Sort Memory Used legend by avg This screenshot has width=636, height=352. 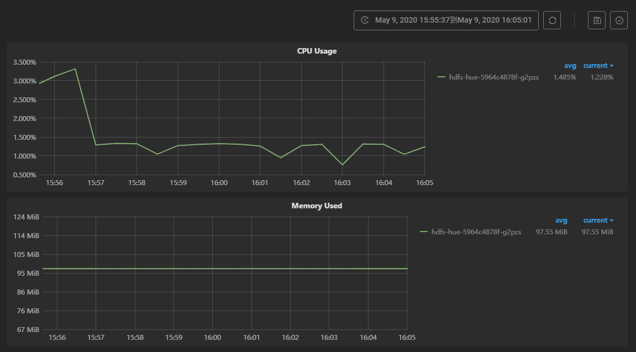point(561,220)
